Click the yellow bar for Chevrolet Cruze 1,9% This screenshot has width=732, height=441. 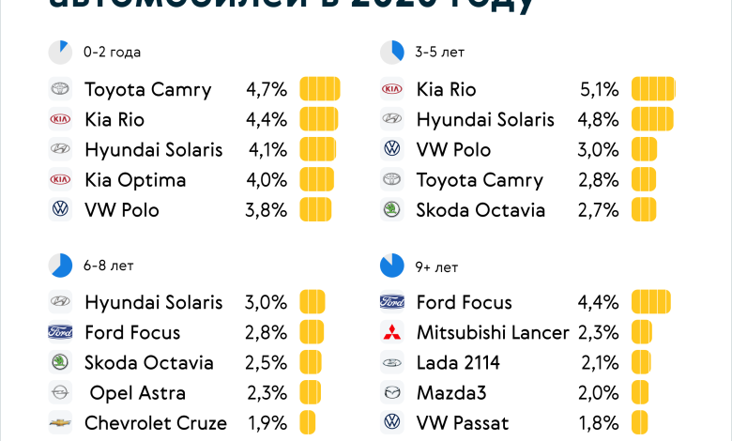(308, 423)
